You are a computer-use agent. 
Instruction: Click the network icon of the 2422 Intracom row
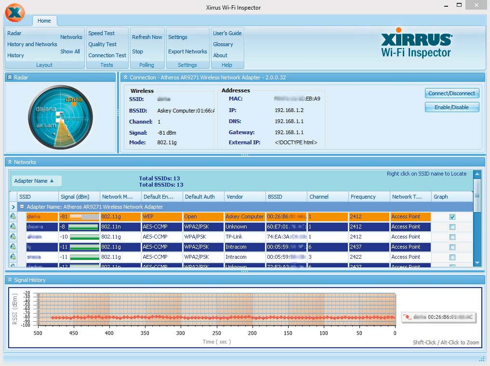coord(13,257)
